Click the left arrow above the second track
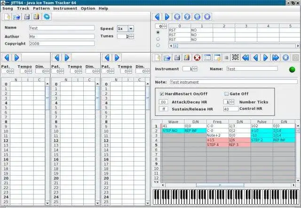This screenshot has height=208, width=301. [x=57, y=57]
